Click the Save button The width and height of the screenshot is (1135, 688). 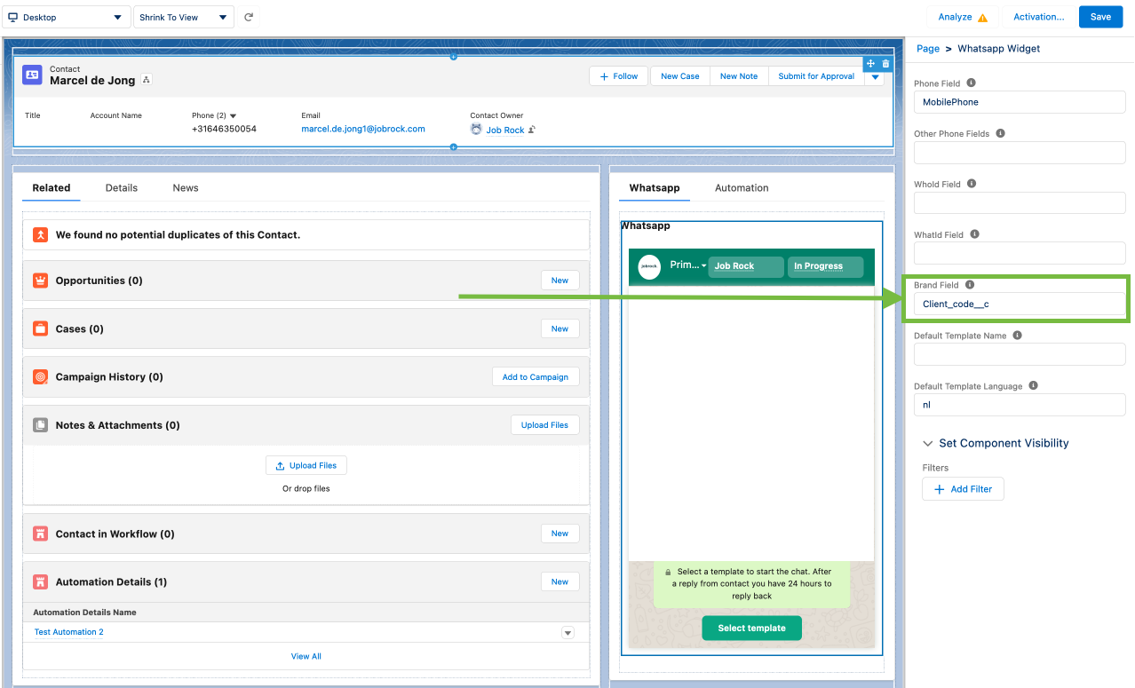point(1100,17)
